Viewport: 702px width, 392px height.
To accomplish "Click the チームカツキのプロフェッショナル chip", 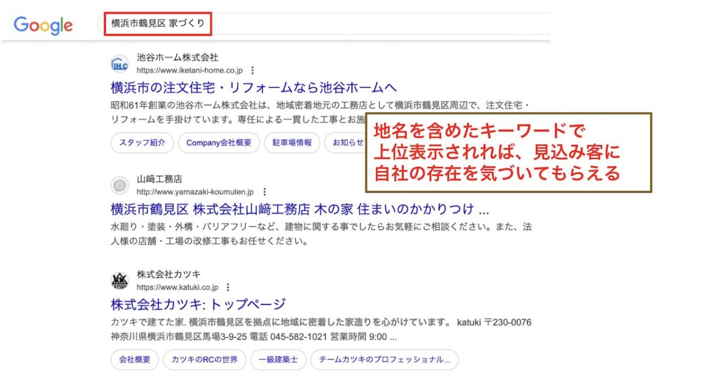I will click(x=384, y=360).
